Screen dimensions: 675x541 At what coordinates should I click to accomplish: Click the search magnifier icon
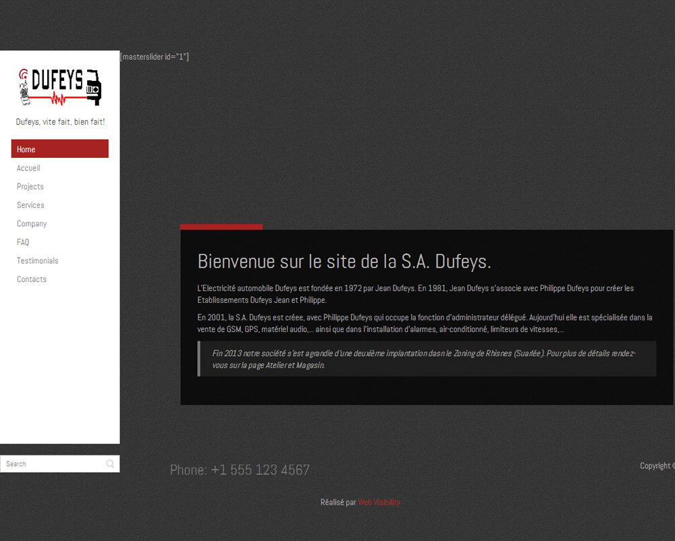110,464
